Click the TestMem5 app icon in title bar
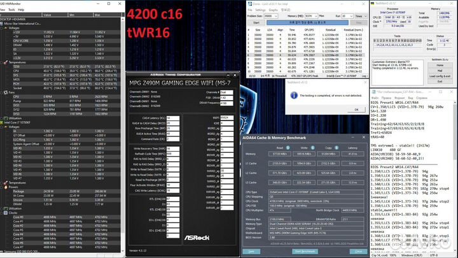 click(372, 4)
